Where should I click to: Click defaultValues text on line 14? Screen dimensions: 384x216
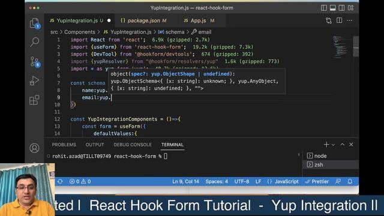tap(113, 134)
